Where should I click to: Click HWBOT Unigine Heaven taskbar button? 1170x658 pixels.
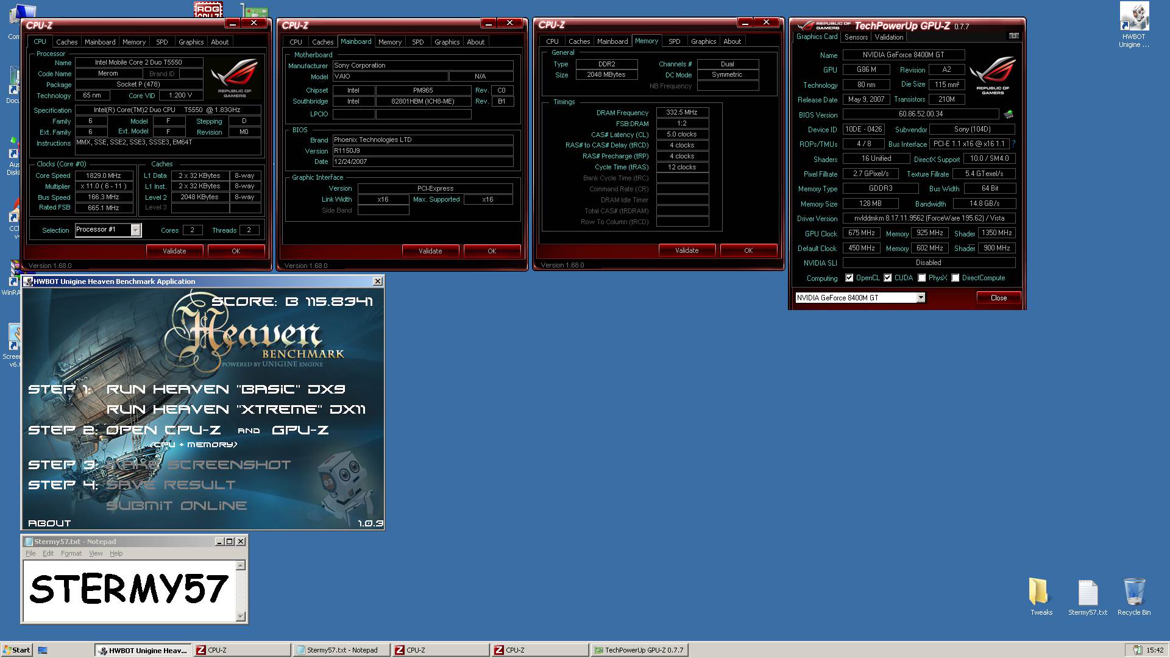[143, 650]
